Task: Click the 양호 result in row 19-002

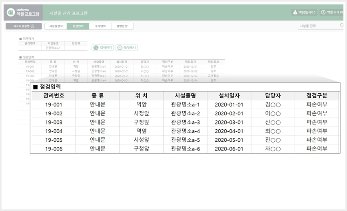Action: [x=213, y=71]
